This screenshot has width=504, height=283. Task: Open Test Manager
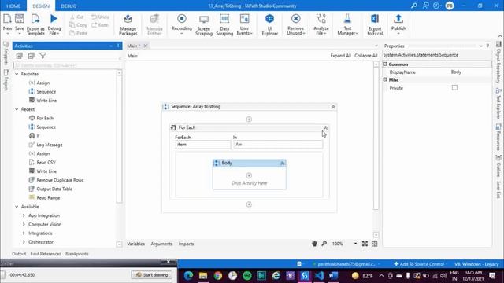(x=347, y=24)
